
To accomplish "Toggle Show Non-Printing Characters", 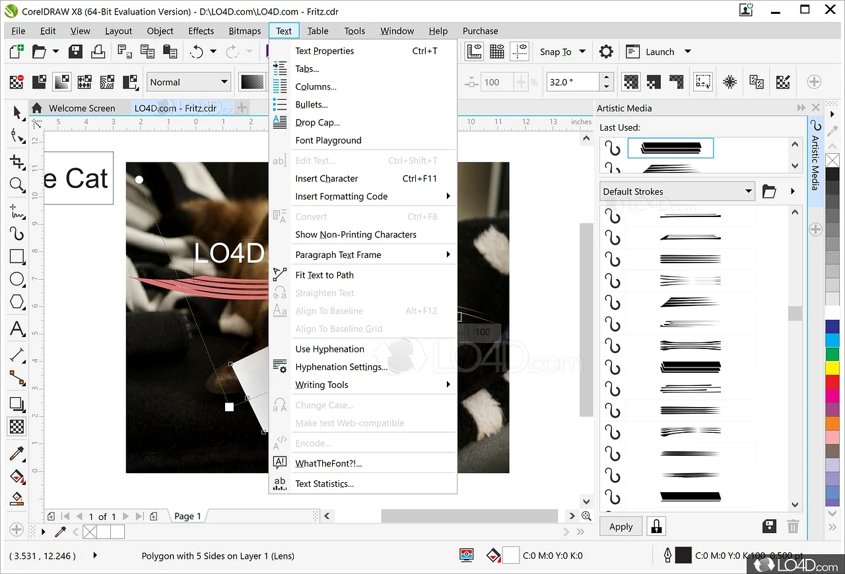I will [x=356, y=234].
